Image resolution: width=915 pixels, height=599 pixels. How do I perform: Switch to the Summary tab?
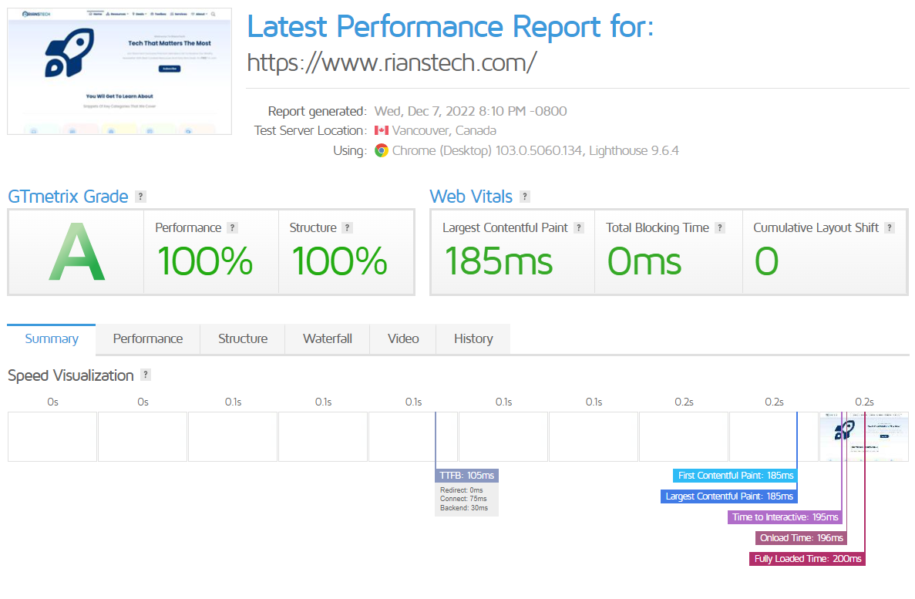[x=52, y=339]
